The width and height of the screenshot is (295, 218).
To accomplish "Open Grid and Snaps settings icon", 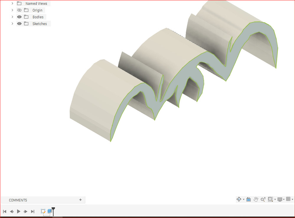I will tap(288, 199).
